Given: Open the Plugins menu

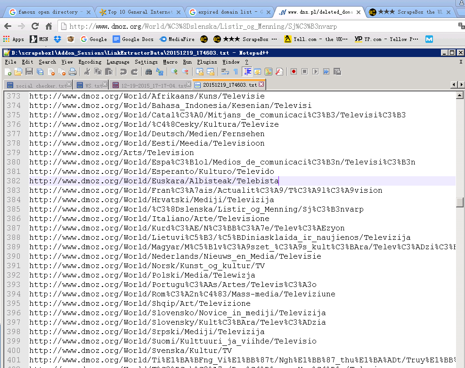Looking at the screenshot, I should pyautogui.click(x=207, y=62).
